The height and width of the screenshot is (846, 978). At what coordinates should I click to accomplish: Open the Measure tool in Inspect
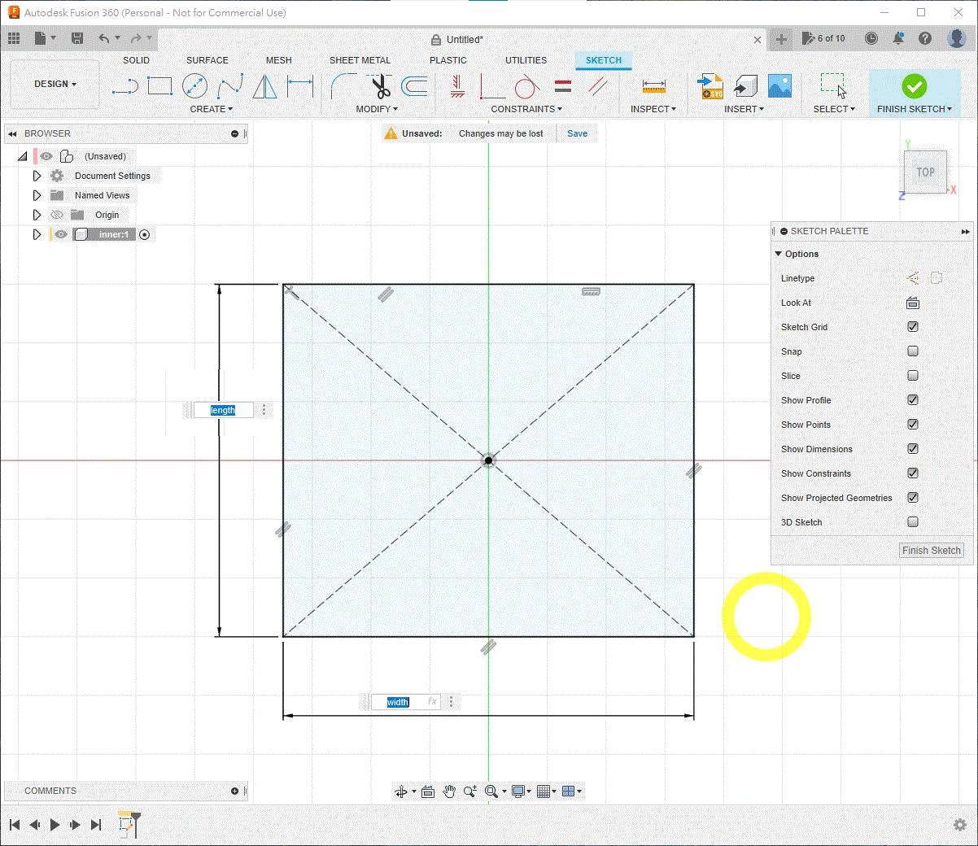click(653, 85)
